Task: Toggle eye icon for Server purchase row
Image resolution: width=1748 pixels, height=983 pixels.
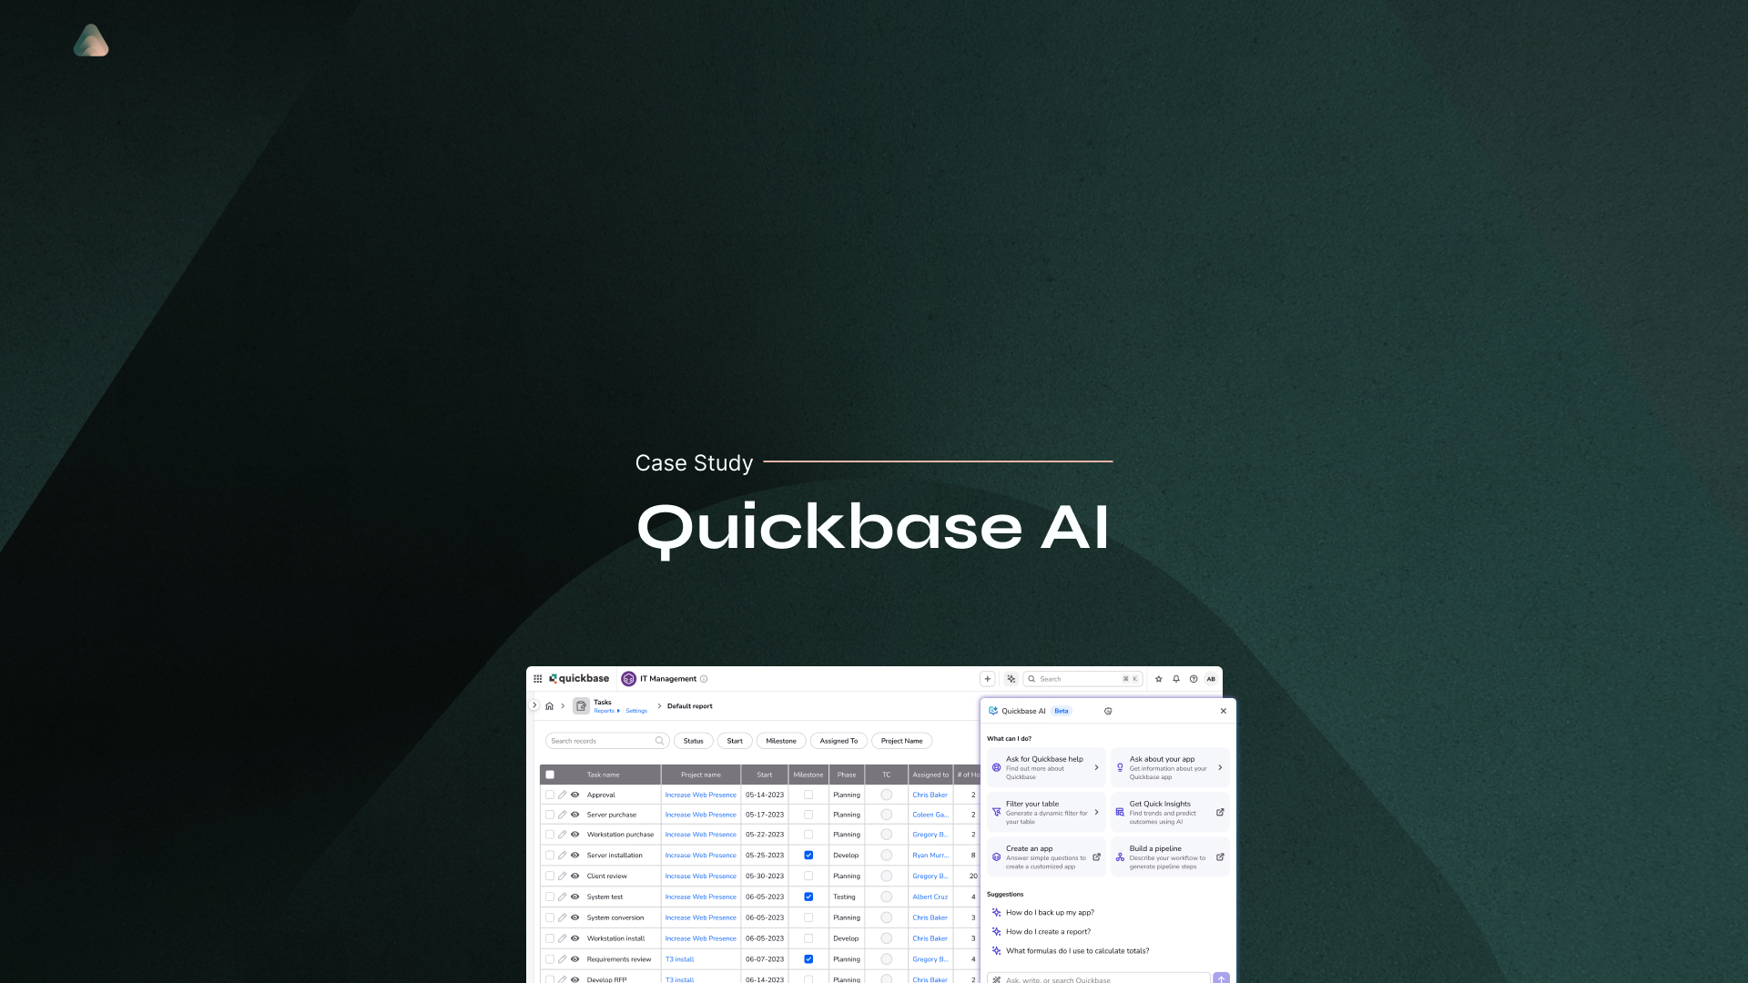Action: tap(575, 815)
